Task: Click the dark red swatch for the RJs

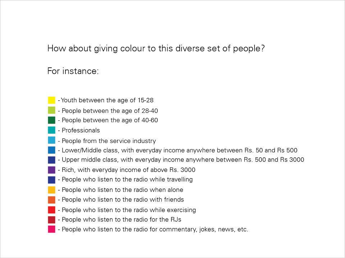Action: click(51, 220)
